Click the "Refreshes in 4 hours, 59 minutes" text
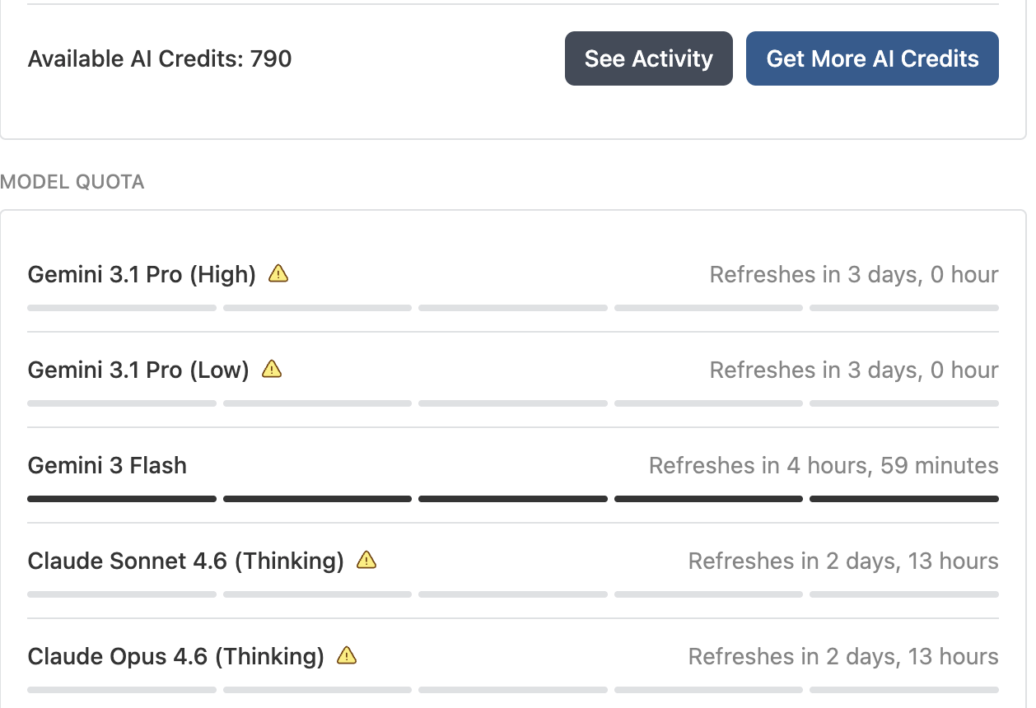 824,465
